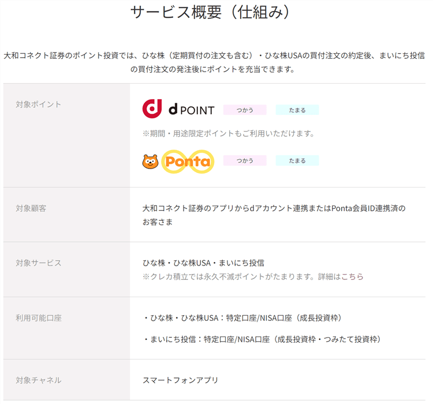
Task: Click the スマートフォンアプリ text
Action: (x=180, y=380)
